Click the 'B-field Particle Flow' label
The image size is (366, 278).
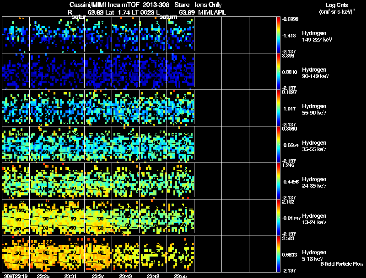click(342, 264)
